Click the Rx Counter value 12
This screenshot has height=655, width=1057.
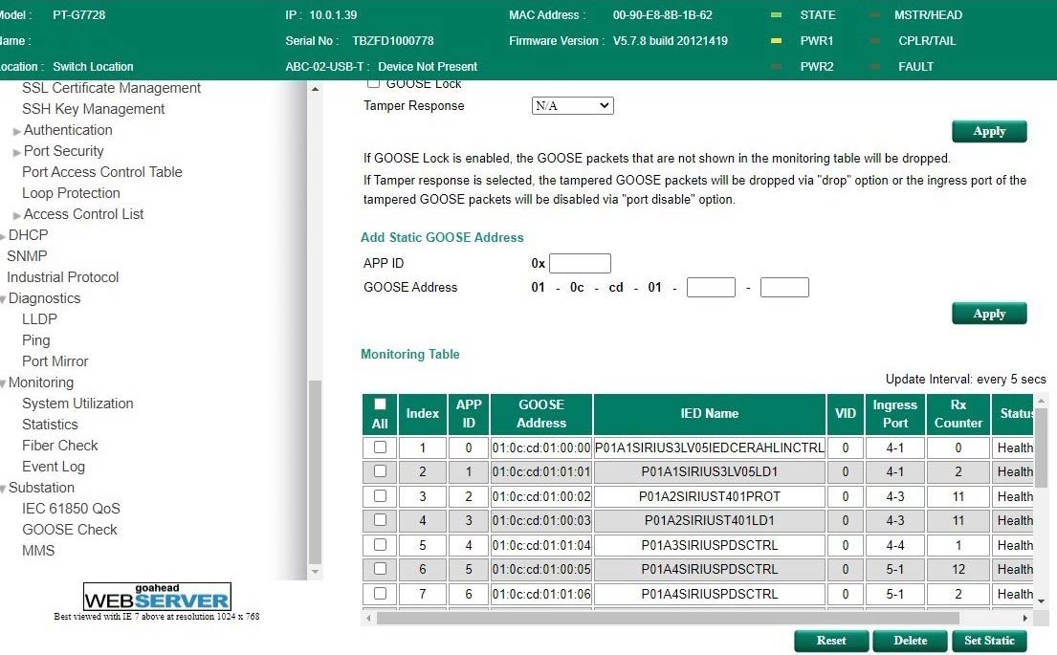click(x=958, y=569)
